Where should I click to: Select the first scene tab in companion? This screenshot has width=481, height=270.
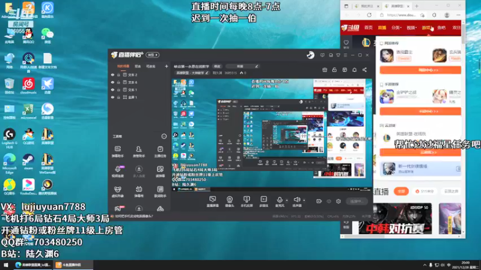(x=123, y=66)
